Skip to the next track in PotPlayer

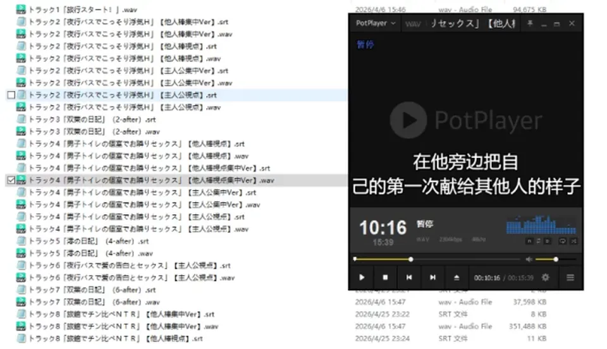pos(432,278)
